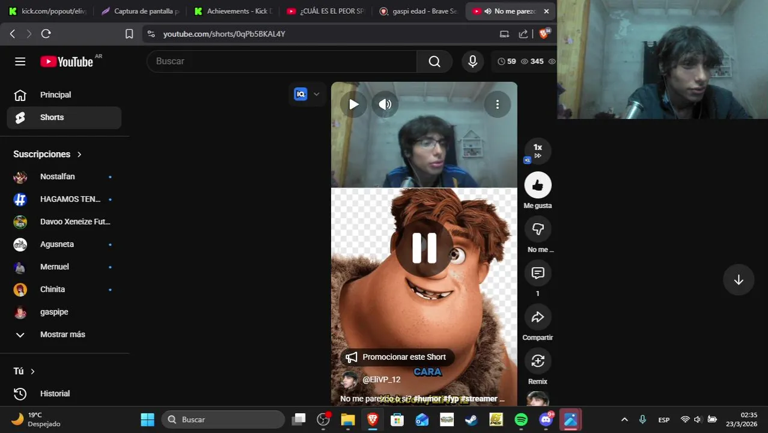Play the Short with the play button
768x433 pixels.
[x=353, y=104]
